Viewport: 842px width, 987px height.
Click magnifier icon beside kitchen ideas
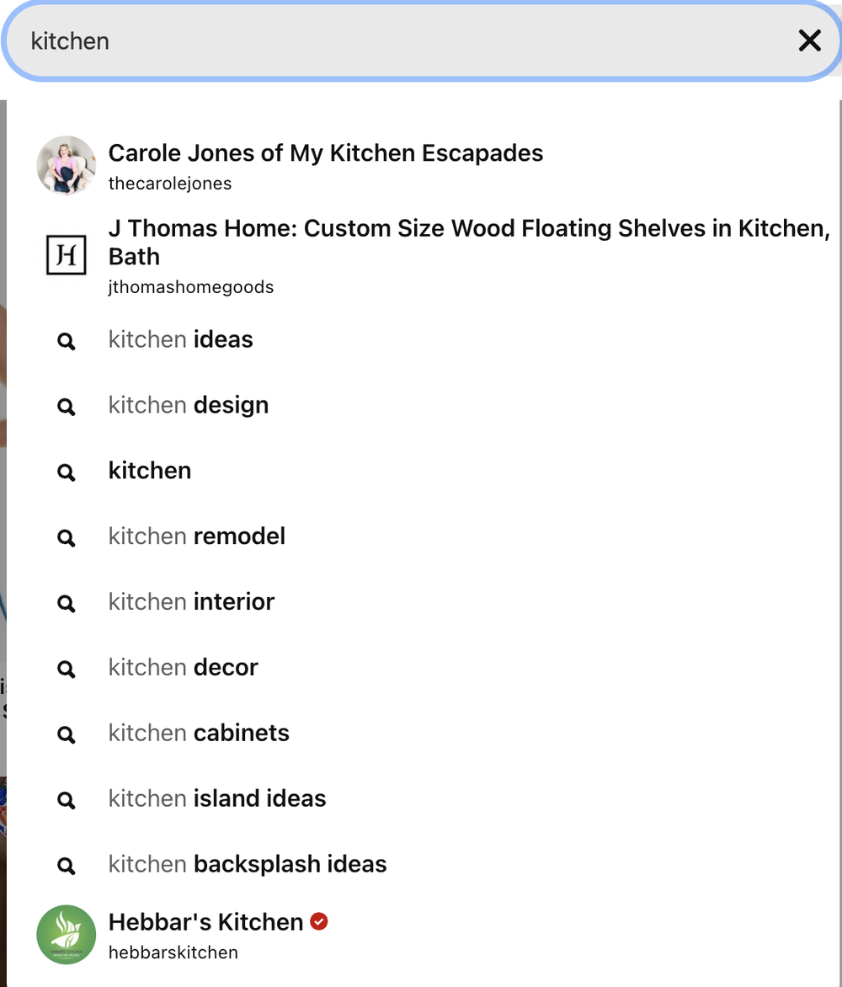(66, 341)
